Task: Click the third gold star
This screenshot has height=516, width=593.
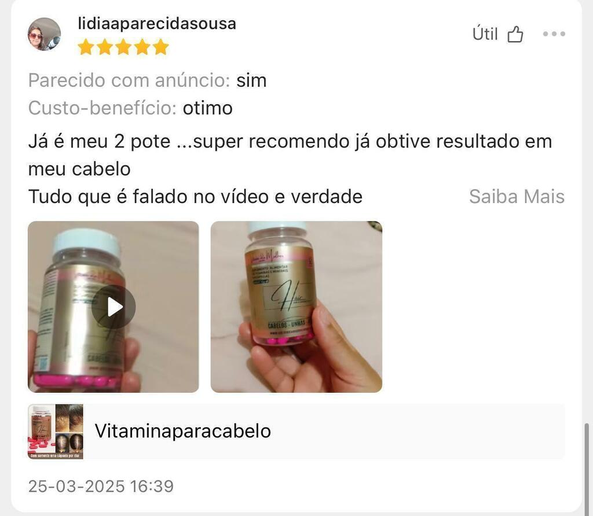Action: [123, 47]
